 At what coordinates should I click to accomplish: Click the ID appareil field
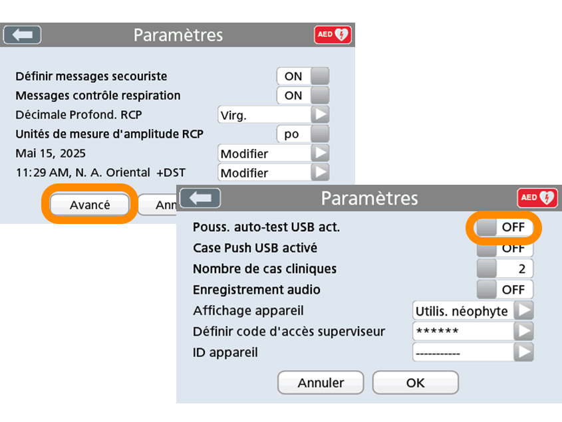(463, 352)
